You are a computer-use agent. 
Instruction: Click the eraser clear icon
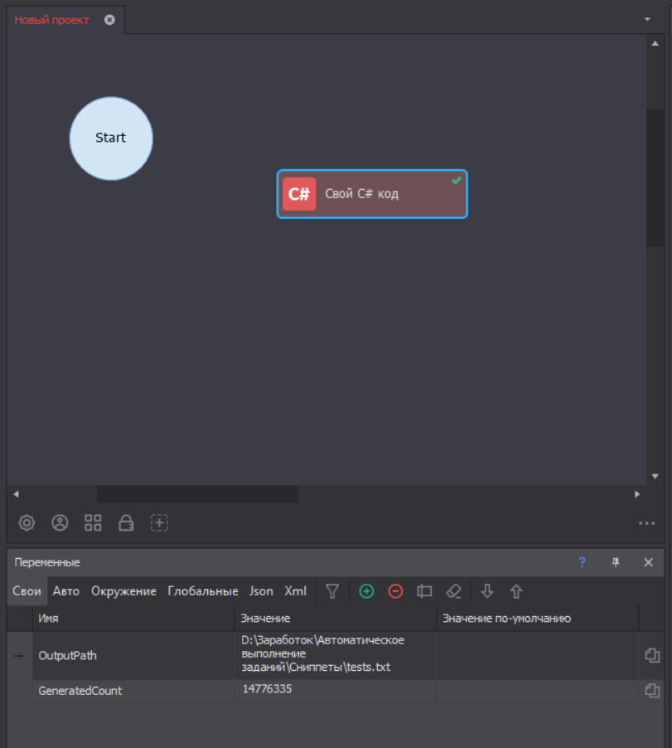click(x=454, y=591)
